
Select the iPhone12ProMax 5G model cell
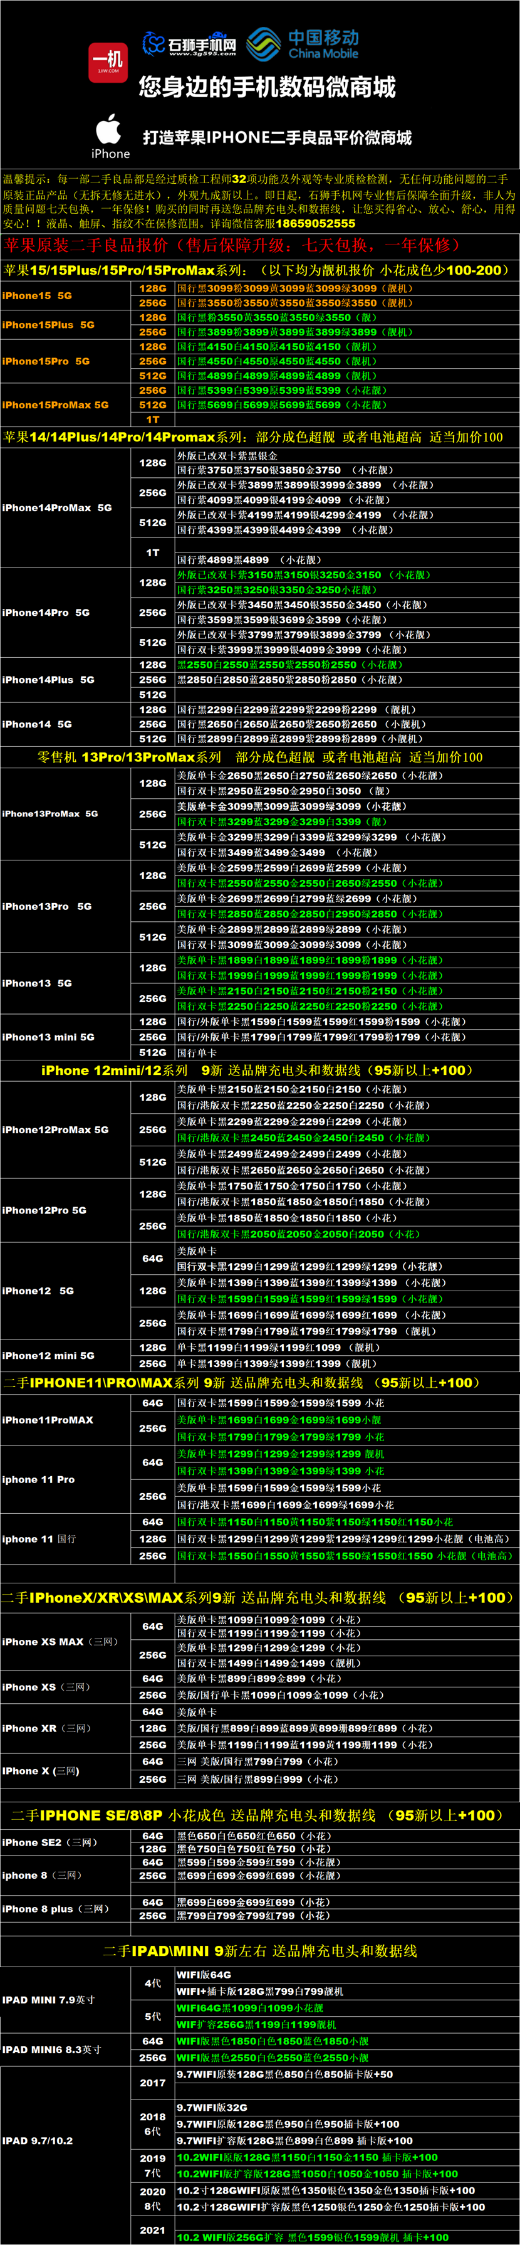click(56, 1129)
